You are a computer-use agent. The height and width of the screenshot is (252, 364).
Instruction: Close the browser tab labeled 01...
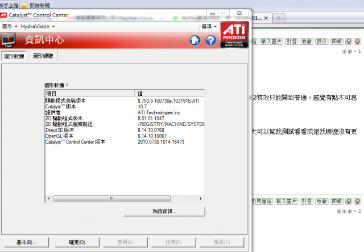click(x=266, y=18)
